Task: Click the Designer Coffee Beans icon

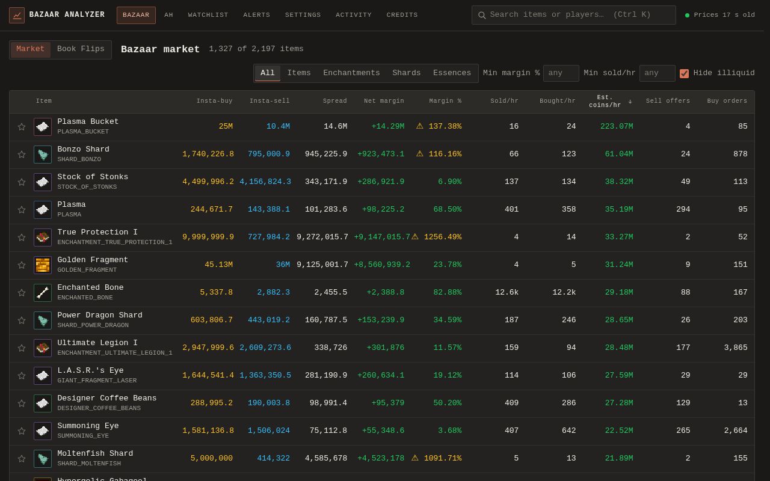Action: pyautogui.click(x=43, y=403)
